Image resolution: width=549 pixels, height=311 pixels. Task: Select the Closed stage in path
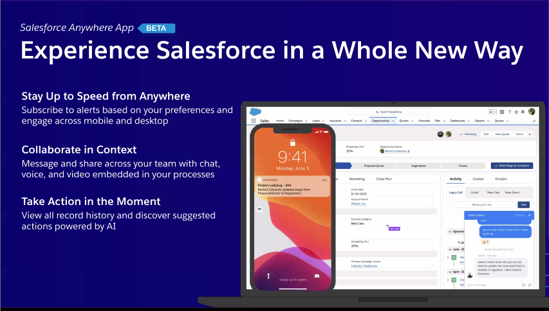(x=463, y=166)
